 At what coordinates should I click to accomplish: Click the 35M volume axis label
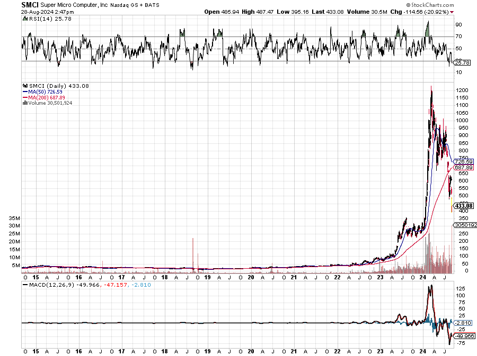[14, 218]
